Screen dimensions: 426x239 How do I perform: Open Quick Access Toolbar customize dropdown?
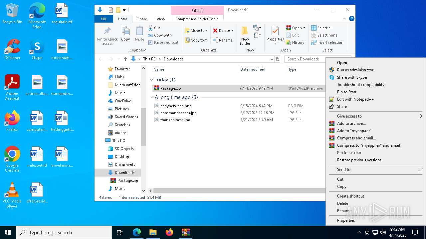click(x=124, y=10)
